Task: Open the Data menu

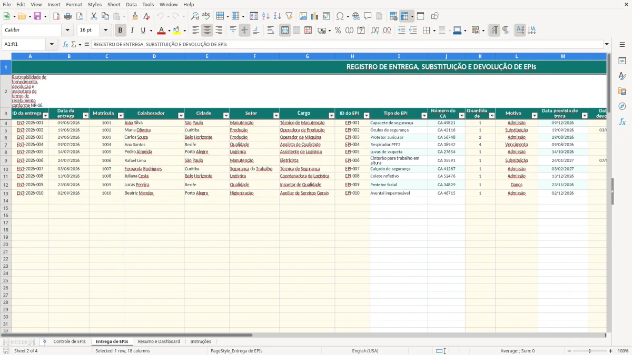Action: click(x=131, y=4)
